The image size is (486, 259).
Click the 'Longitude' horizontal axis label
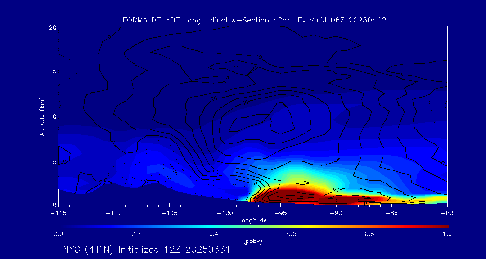pos(252,221)
